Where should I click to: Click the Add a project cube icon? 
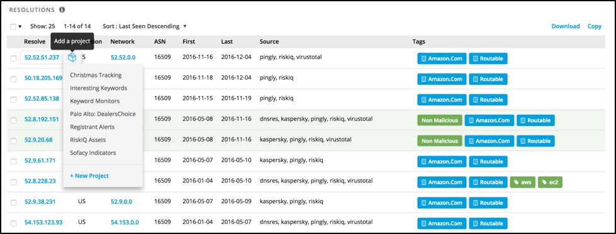[72, 57]
